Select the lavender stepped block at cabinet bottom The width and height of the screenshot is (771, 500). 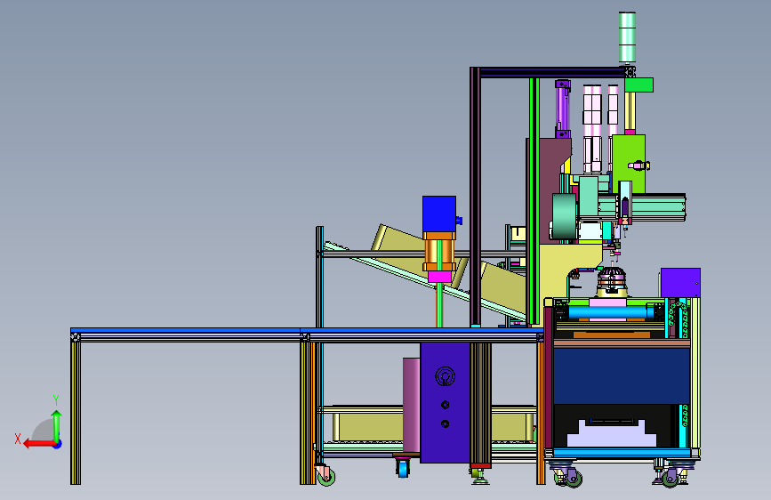point(612,433)
